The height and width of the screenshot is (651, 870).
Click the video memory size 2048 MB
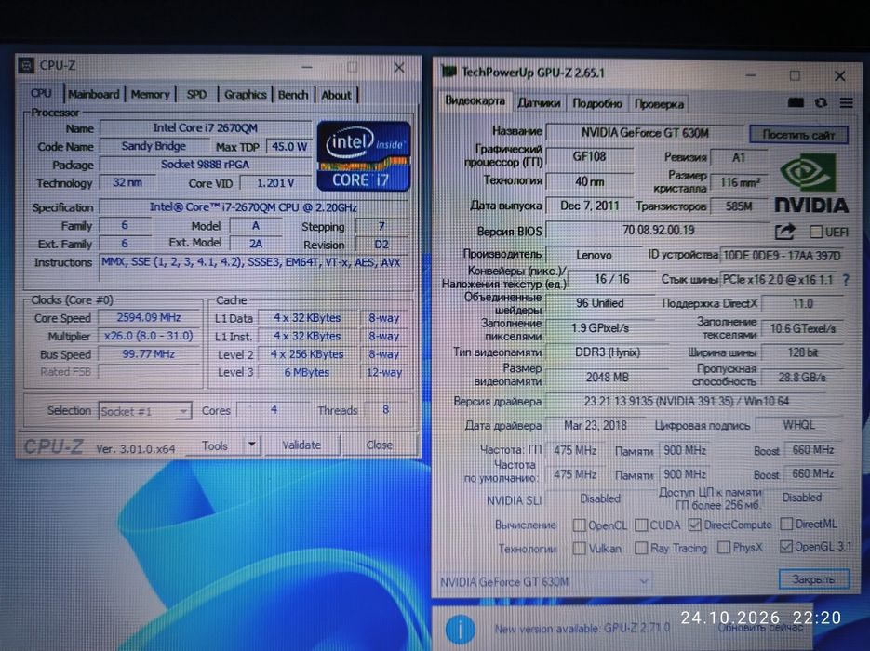608,378
